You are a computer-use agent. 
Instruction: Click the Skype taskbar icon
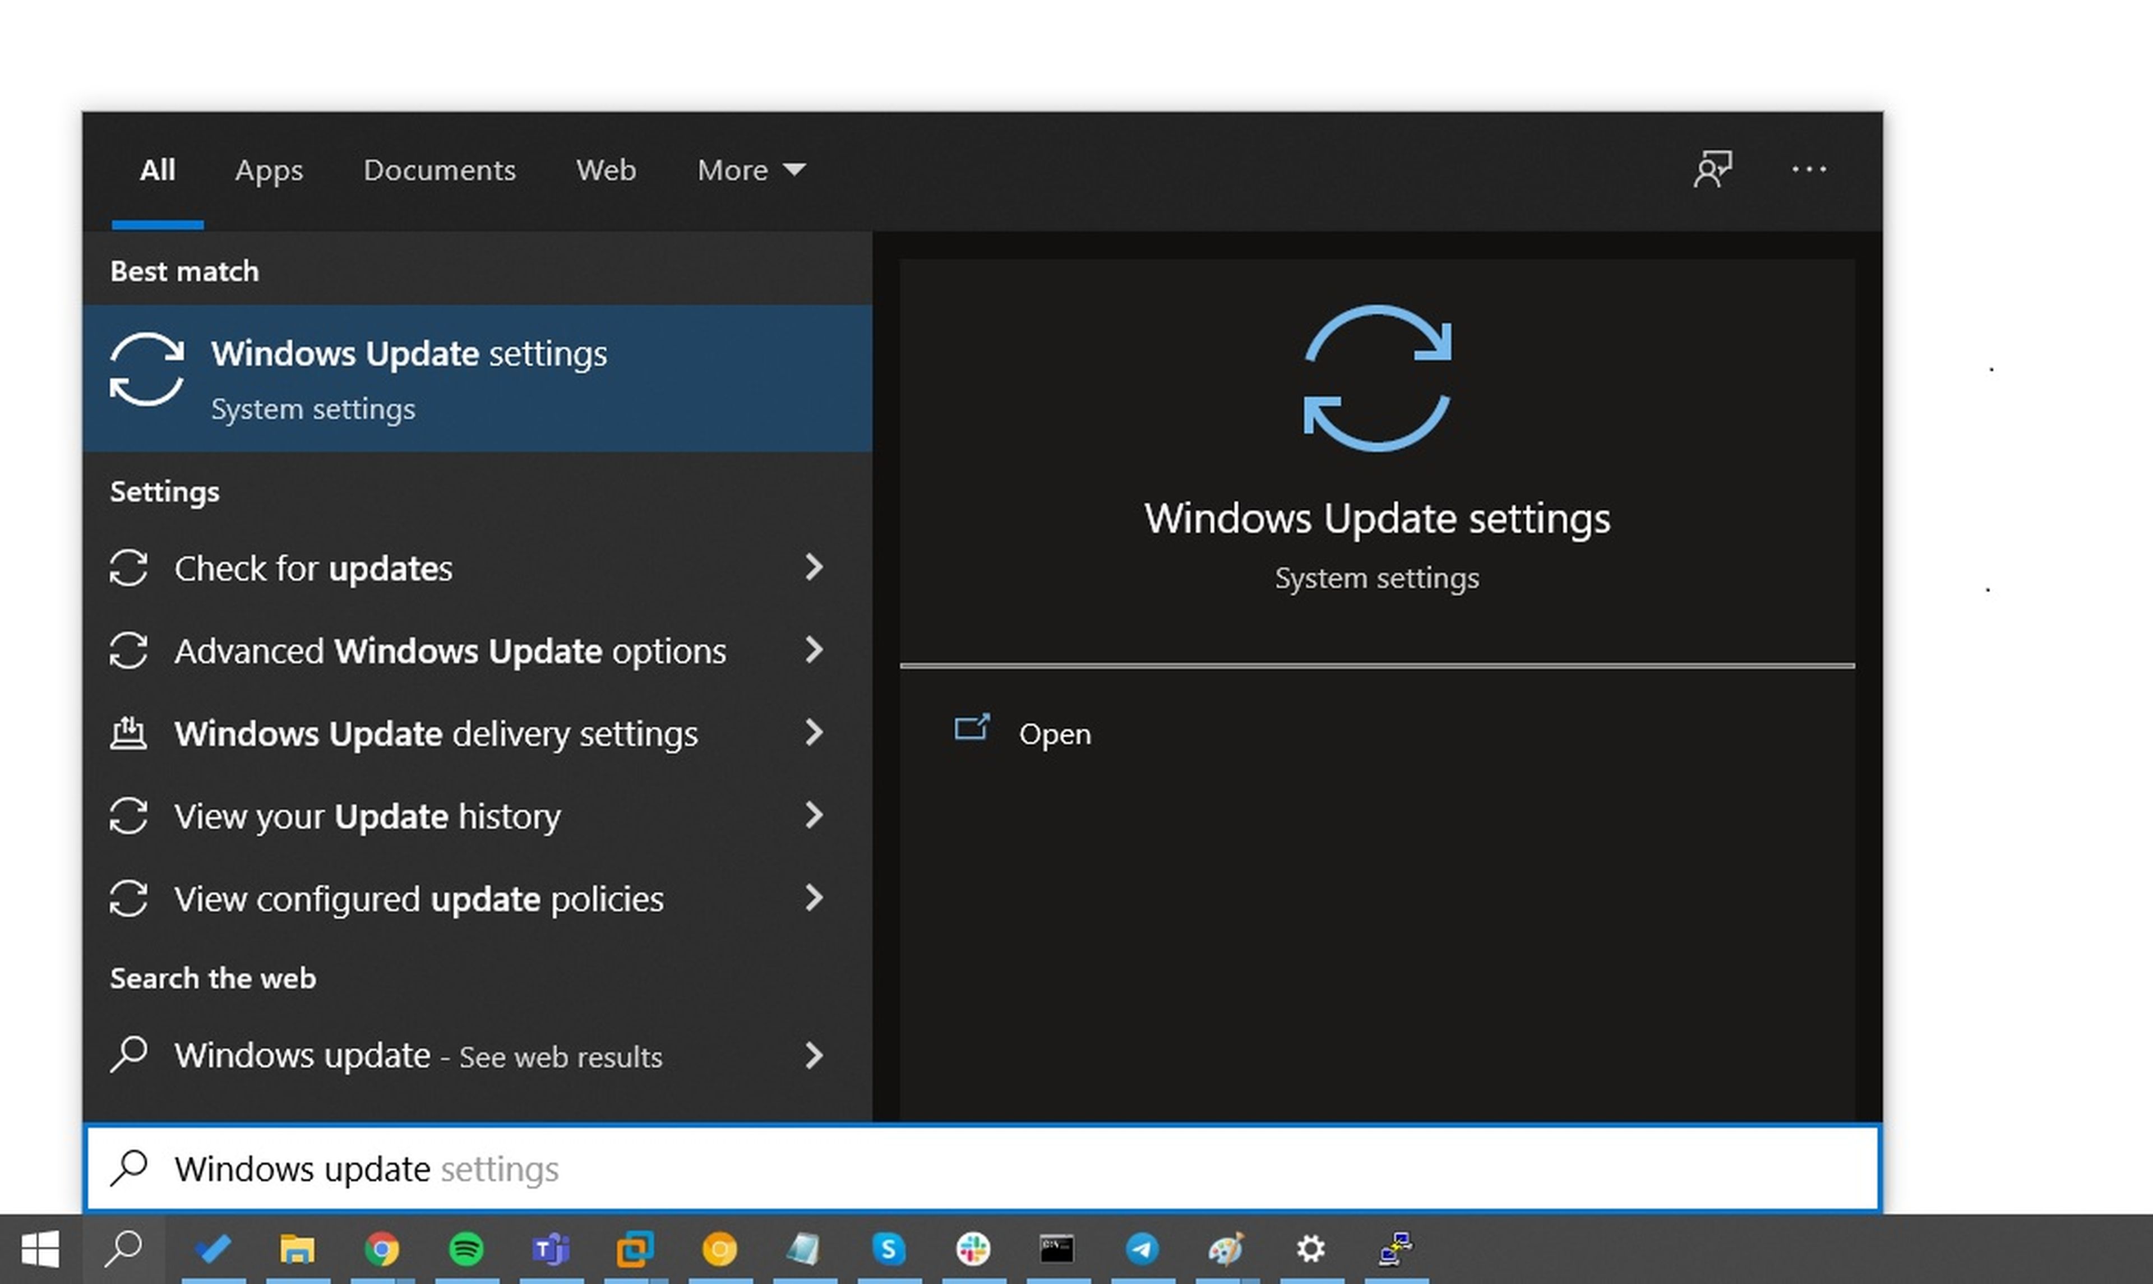(x=888, y=1249)
